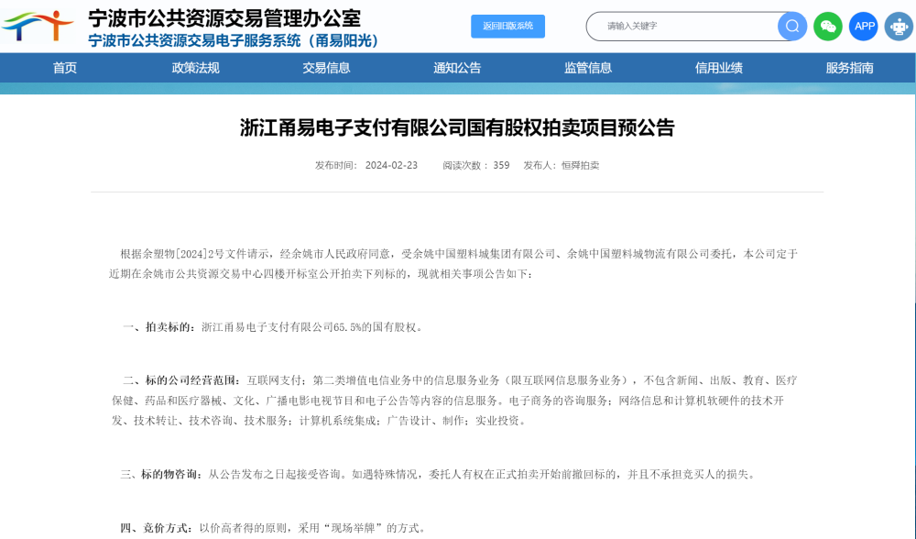The image size is (916, 539).
Task: Select the 首页 navigation menu item
Action: pyautogui.click(x=63, y=68)
